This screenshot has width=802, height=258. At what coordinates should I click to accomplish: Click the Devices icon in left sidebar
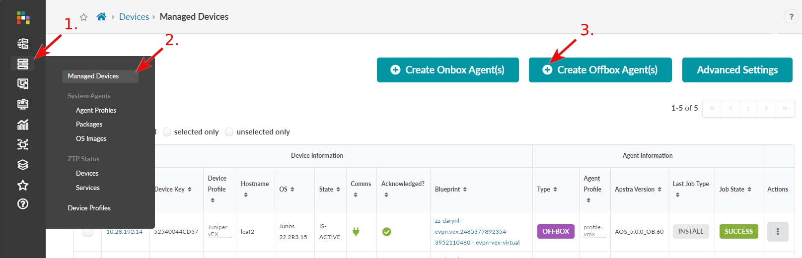click(x=23, y=64)
